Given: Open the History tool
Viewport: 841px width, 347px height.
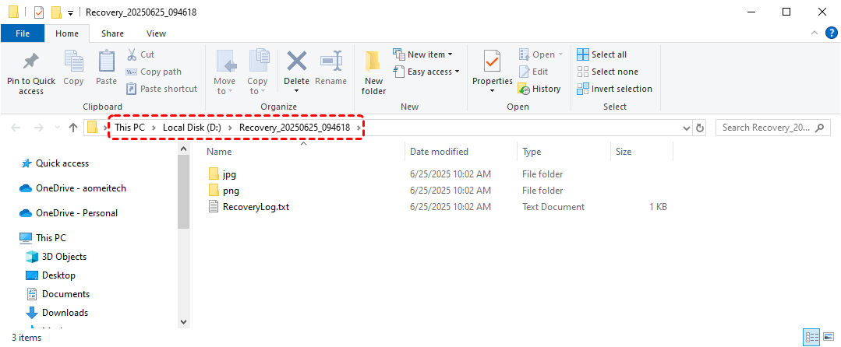Looking at the screenshot, I should coord(539,89).
